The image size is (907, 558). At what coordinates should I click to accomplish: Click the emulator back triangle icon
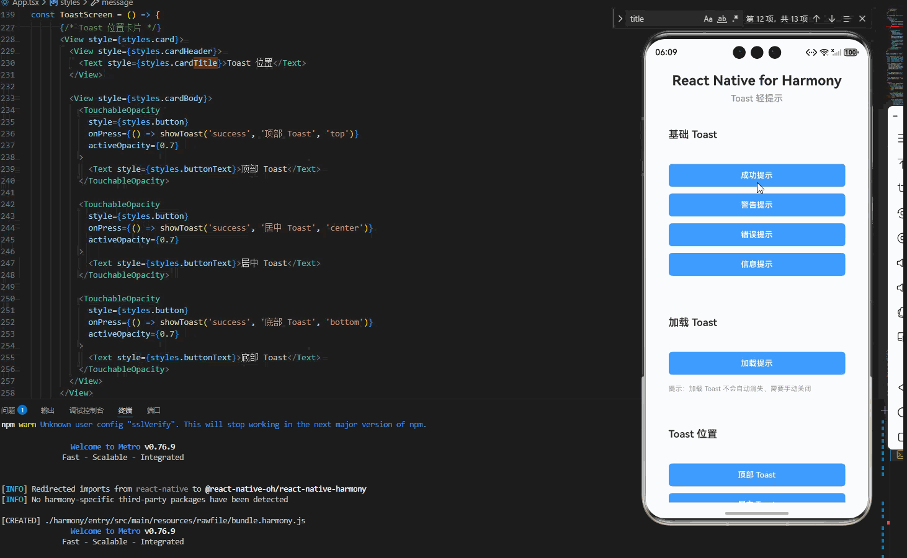pos(901,387)
